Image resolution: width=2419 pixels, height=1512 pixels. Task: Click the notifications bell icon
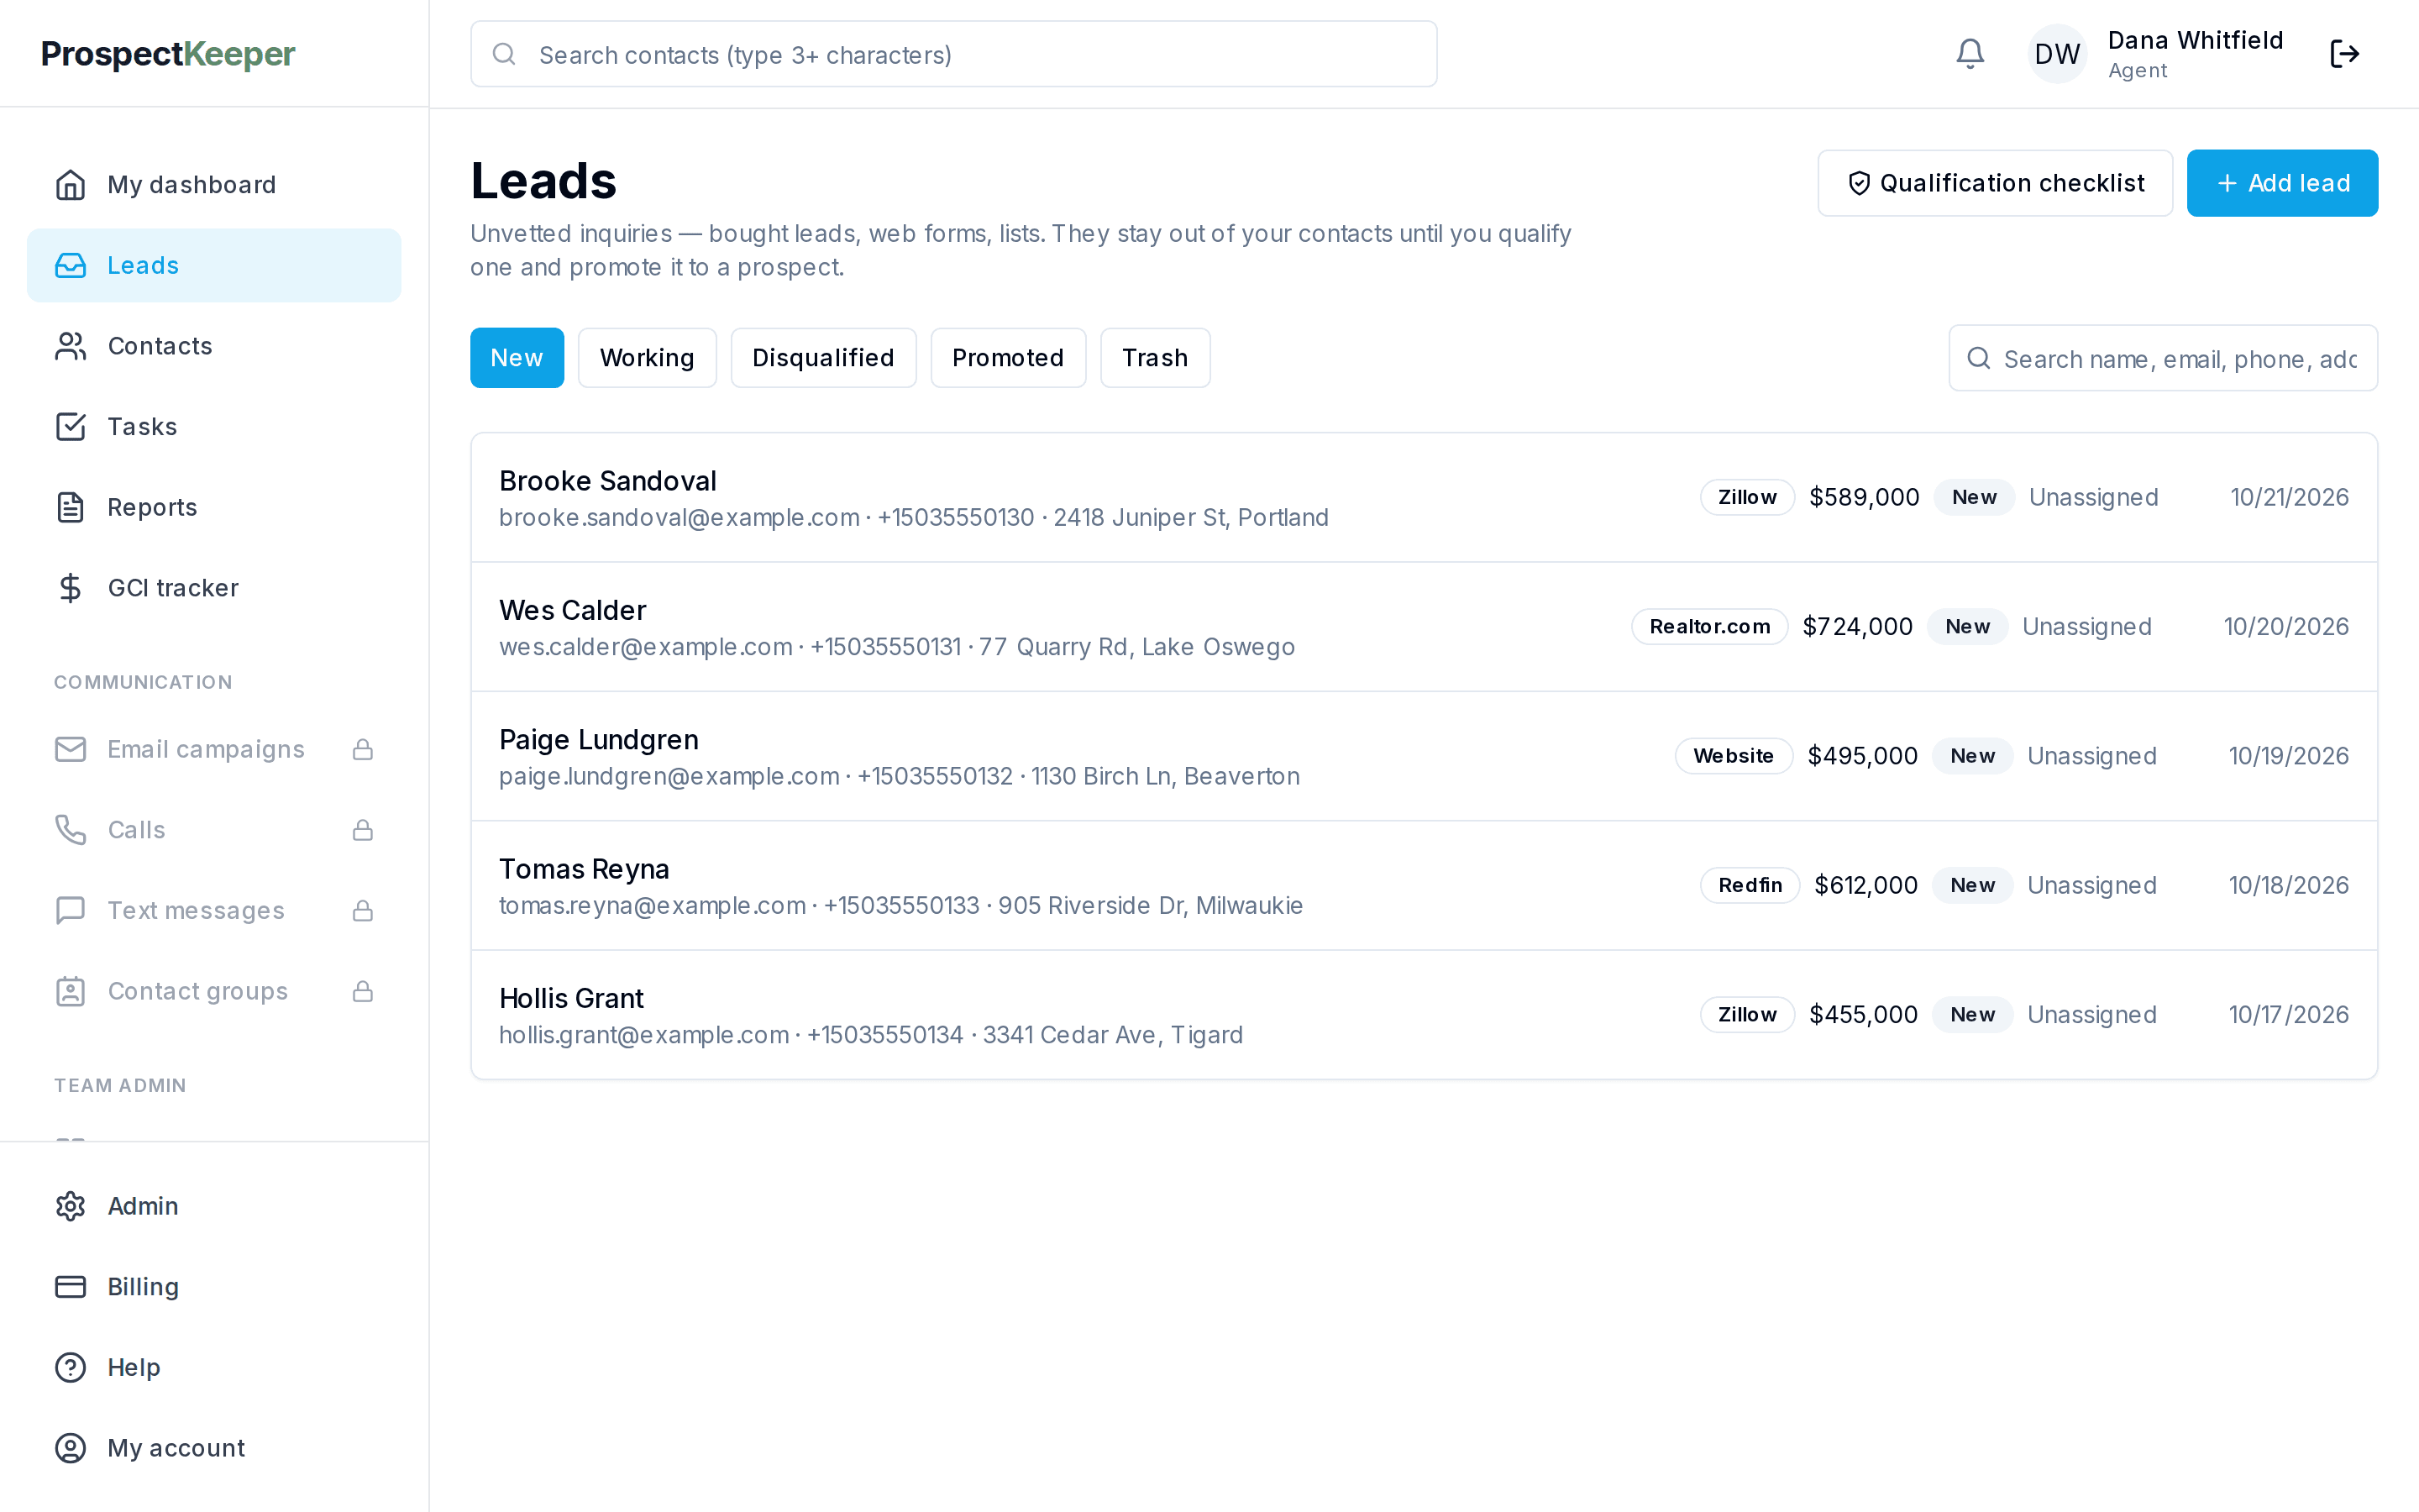pyautogui.click(x=1969, y=54)
